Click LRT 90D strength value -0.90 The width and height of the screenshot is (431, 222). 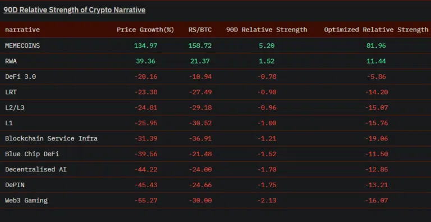pyautogui.click(x=267, y=92)
